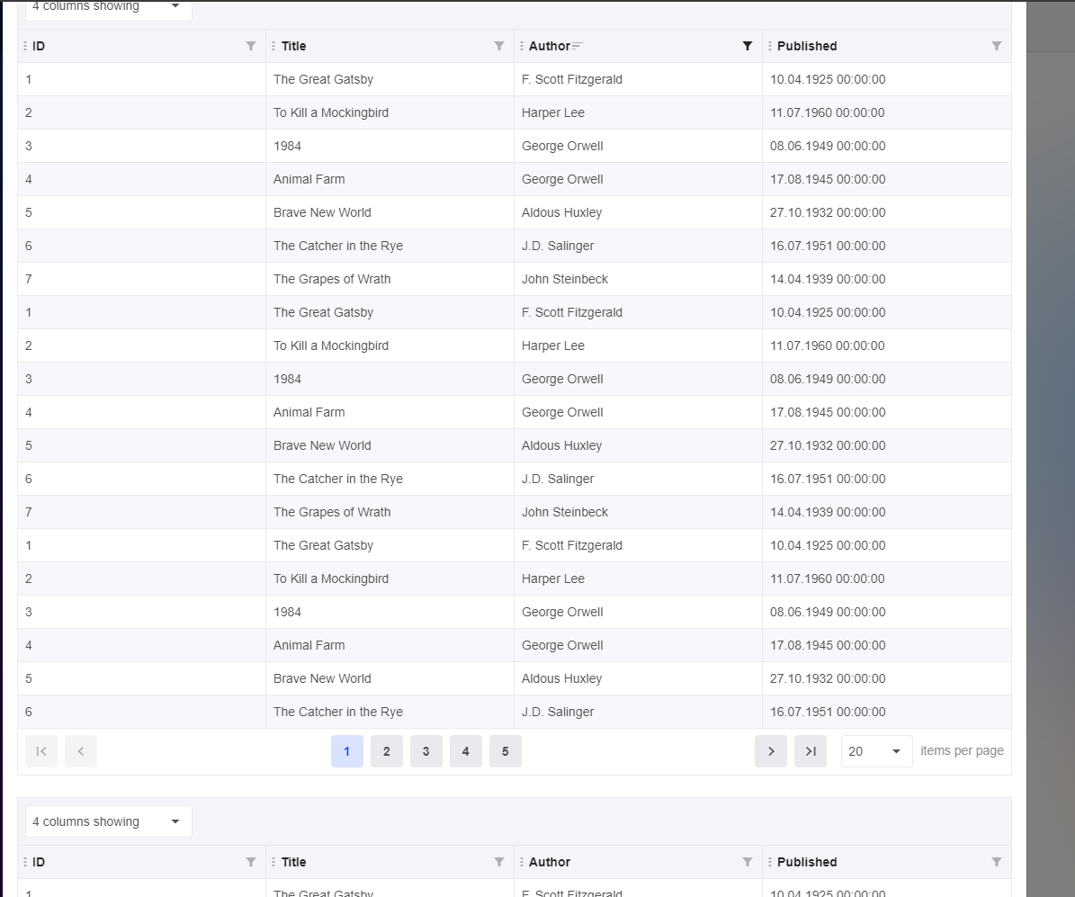Sort bottom grid by Author header
Image resolution: width=1075 pixels, height=897 pixels.
click(x=549, y=862)
